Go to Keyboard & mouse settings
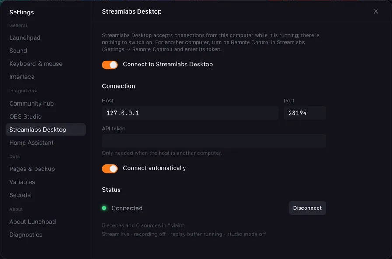 coord(45,64)
